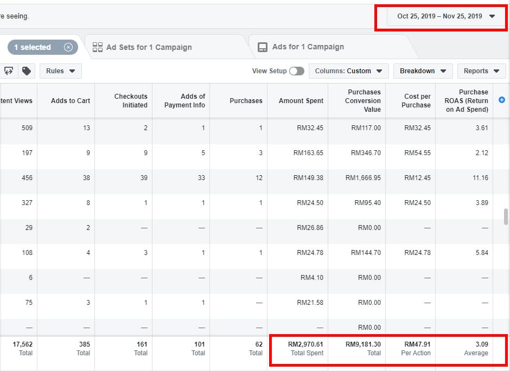510x371 pixels.
Task: Open the Columns: Custom dropdown
Action: [348, 71]
